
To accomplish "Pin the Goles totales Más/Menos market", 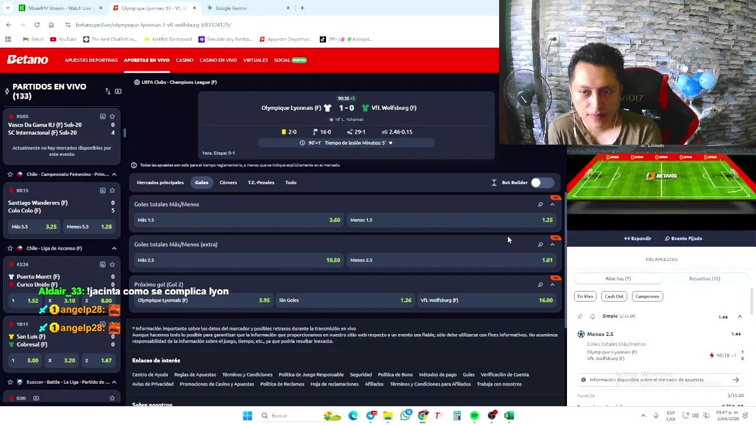I will pyautogui.click(x=540, y=204).
